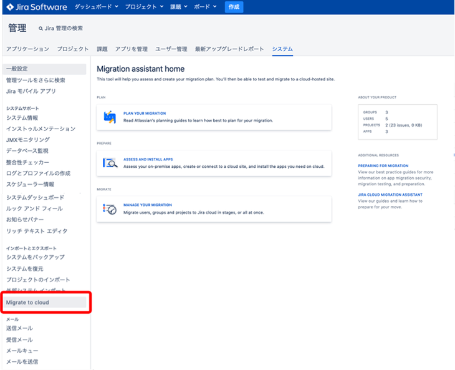Open the 課題 dropdown in the top navigation
Viewport: 455px width, 370px height.
click(x=178, y=7)
